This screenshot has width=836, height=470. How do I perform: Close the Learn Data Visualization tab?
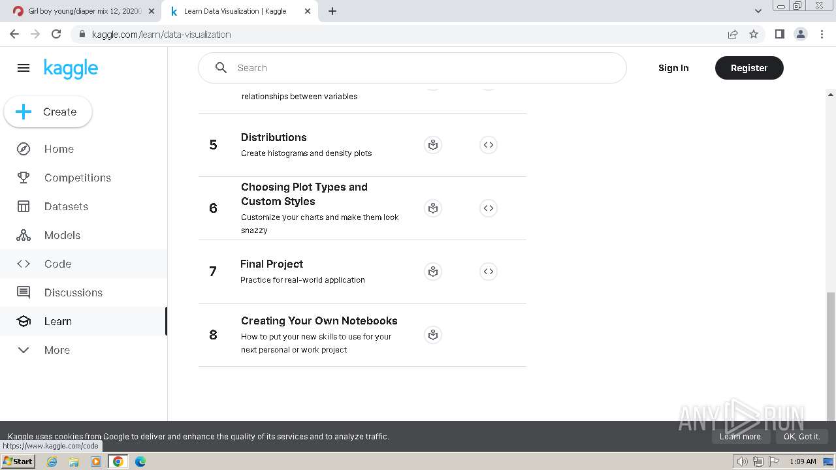tap(307, 11)
